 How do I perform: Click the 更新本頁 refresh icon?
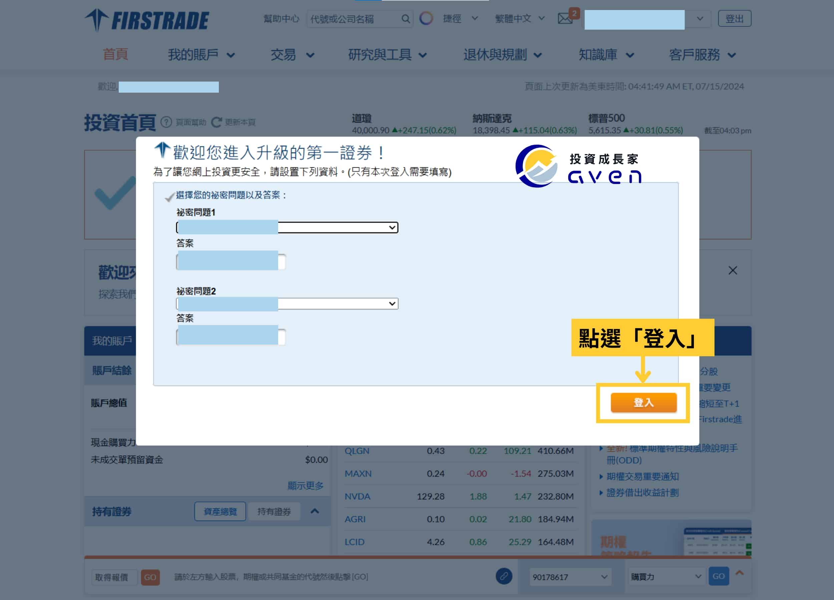216,122
